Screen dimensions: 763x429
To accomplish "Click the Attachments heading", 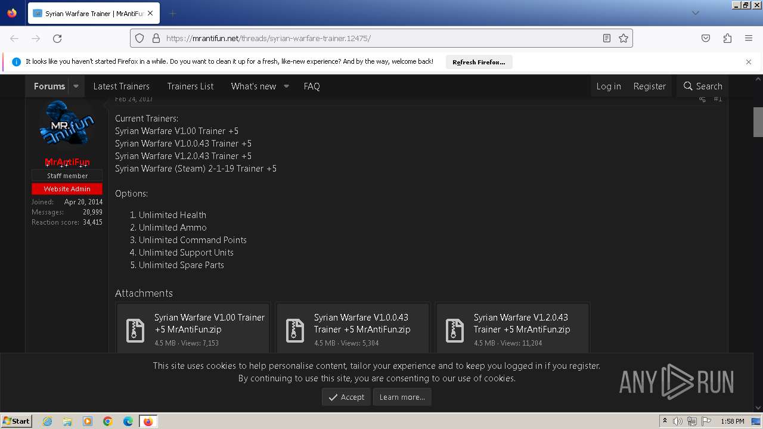I will click(x=144, y=293).
